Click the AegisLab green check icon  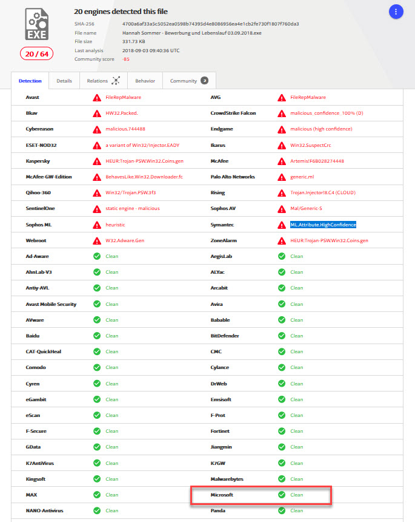[282, 256]
